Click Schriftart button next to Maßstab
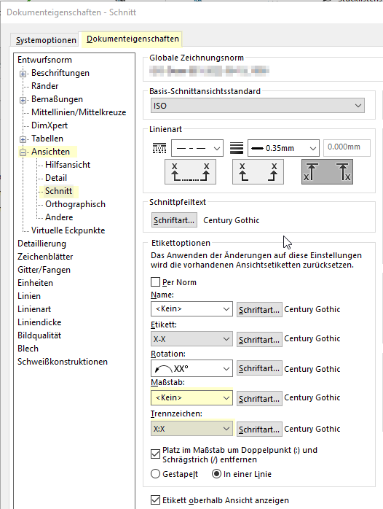 [259, 399]
